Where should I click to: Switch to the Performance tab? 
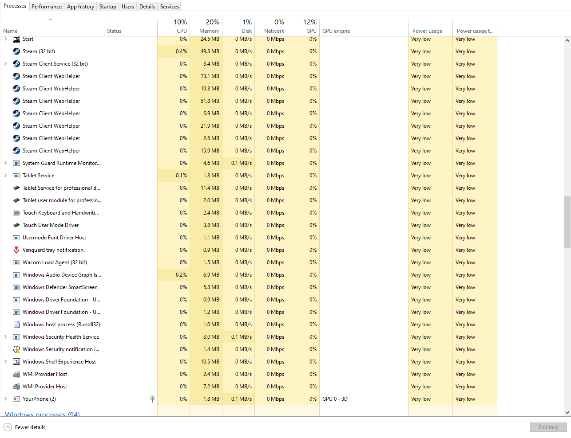(x=47, y=7)
